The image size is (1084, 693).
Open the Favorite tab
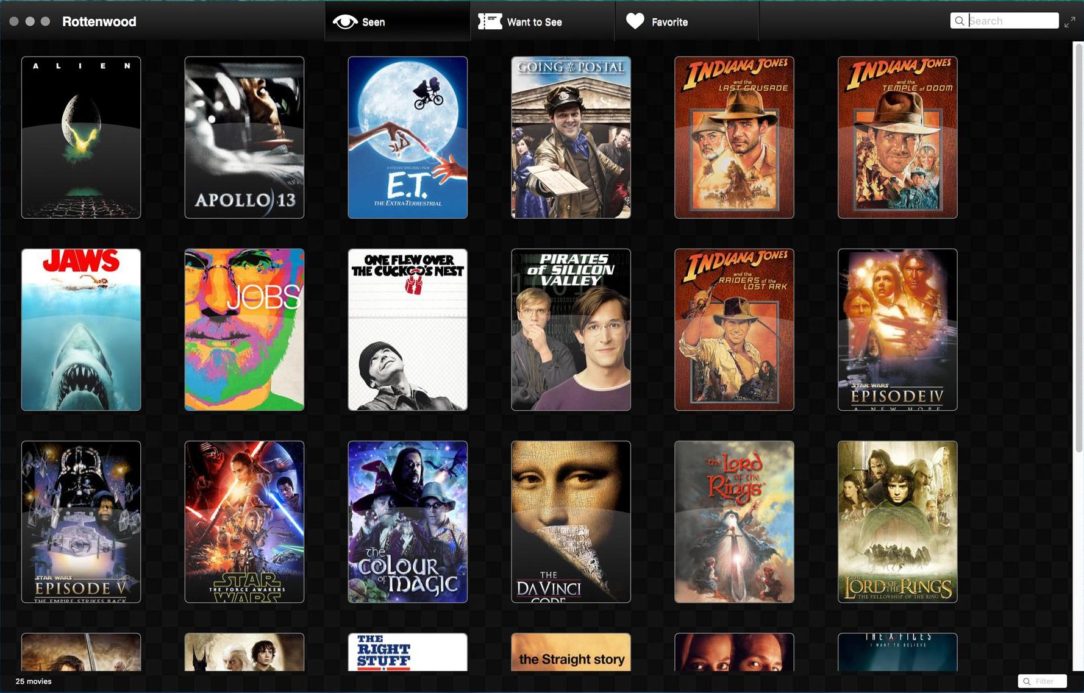[687, 21]
